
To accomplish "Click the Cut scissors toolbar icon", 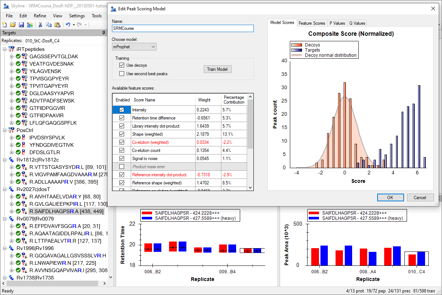I will (x=40, y=25).
